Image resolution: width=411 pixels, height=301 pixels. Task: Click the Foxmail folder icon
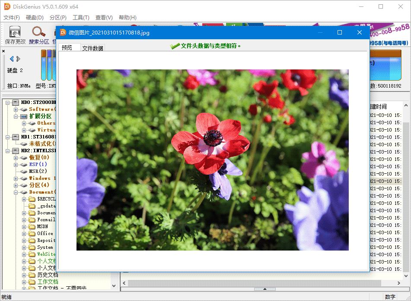pyautogui.click(x=32, y=219)
